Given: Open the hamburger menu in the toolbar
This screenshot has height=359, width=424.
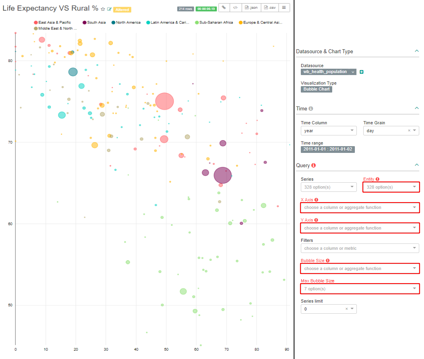Looking at the screenshot, I should [x=284, y=8].
